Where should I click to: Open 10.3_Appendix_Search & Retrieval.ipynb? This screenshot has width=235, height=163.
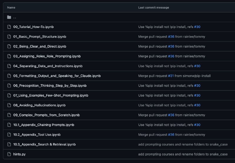44,144
